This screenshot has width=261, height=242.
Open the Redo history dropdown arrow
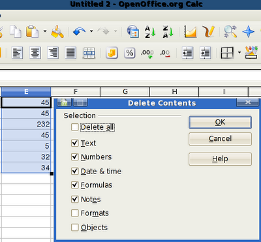tap(115, 31)
